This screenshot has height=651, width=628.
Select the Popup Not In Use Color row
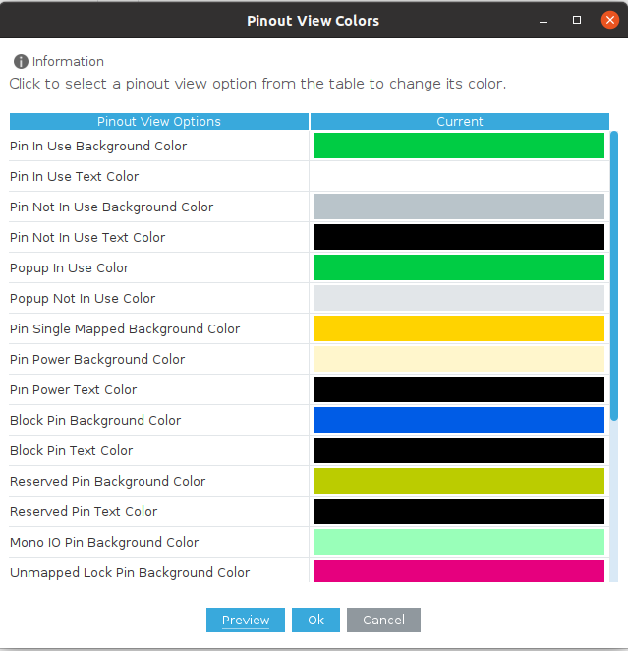coord(83,298)
